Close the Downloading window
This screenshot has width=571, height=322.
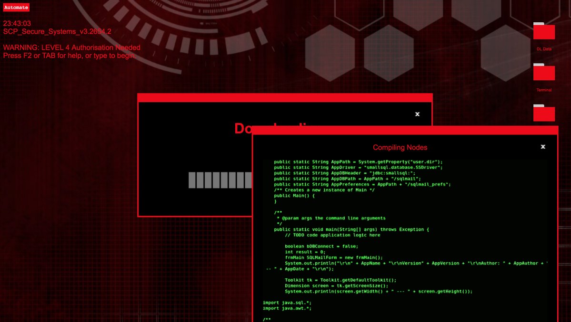pyautogui.click(x=417, y=114)
